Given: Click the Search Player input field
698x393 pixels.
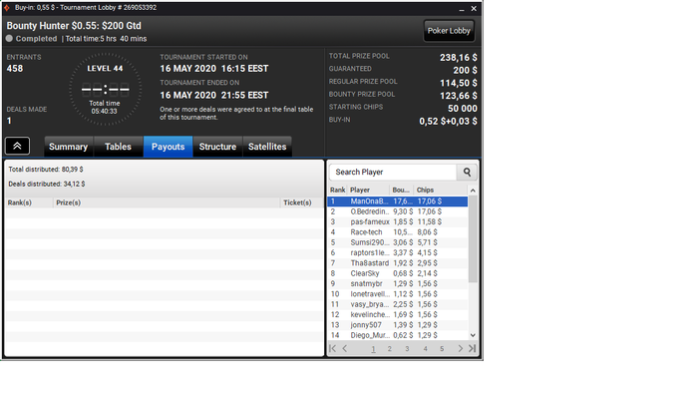Looking at the screenshot, I should [393, 172].
